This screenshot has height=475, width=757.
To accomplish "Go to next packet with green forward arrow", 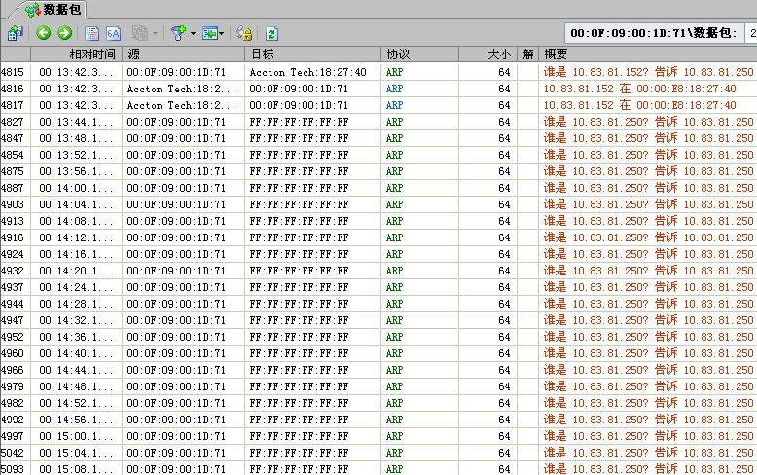I will pyautogui.click(x=64, y=33).
